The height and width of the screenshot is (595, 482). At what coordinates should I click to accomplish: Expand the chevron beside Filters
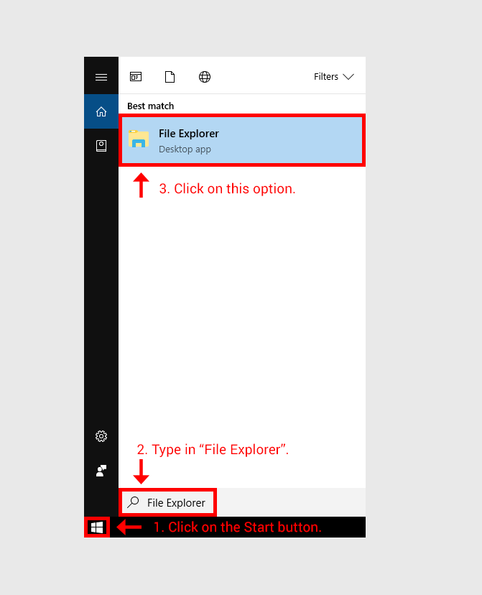pyautogui.click(x=349, y=77)
